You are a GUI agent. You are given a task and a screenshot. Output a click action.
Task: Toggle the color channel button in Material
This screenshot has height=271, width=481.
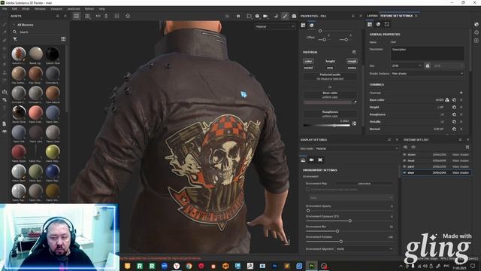308,61
